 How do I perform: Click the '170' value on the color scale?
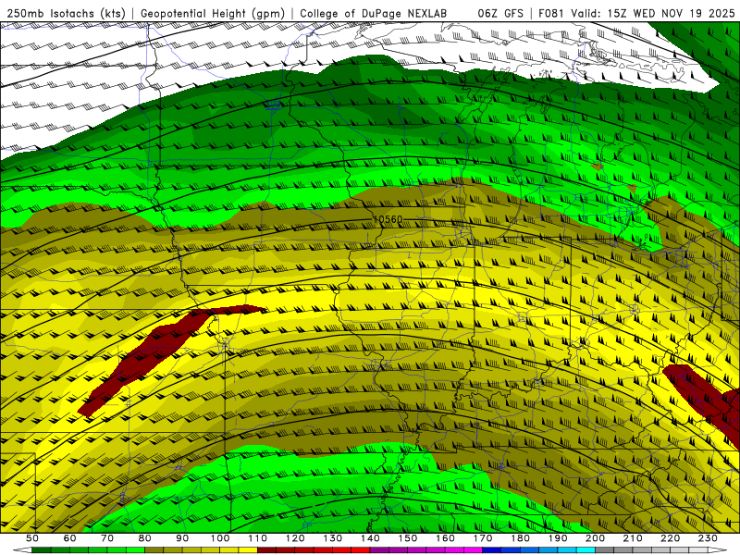(x=483, y=538)
